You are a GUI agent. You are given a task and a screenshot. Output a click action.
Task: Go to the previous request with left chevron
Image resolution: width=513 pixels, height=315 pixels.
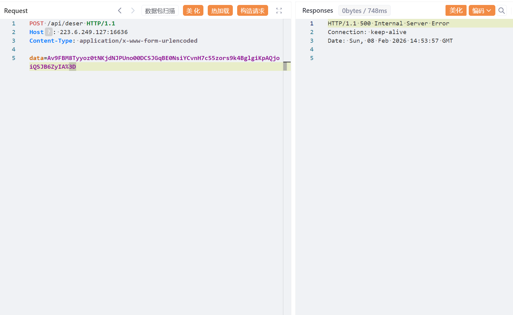pos(120,11)
